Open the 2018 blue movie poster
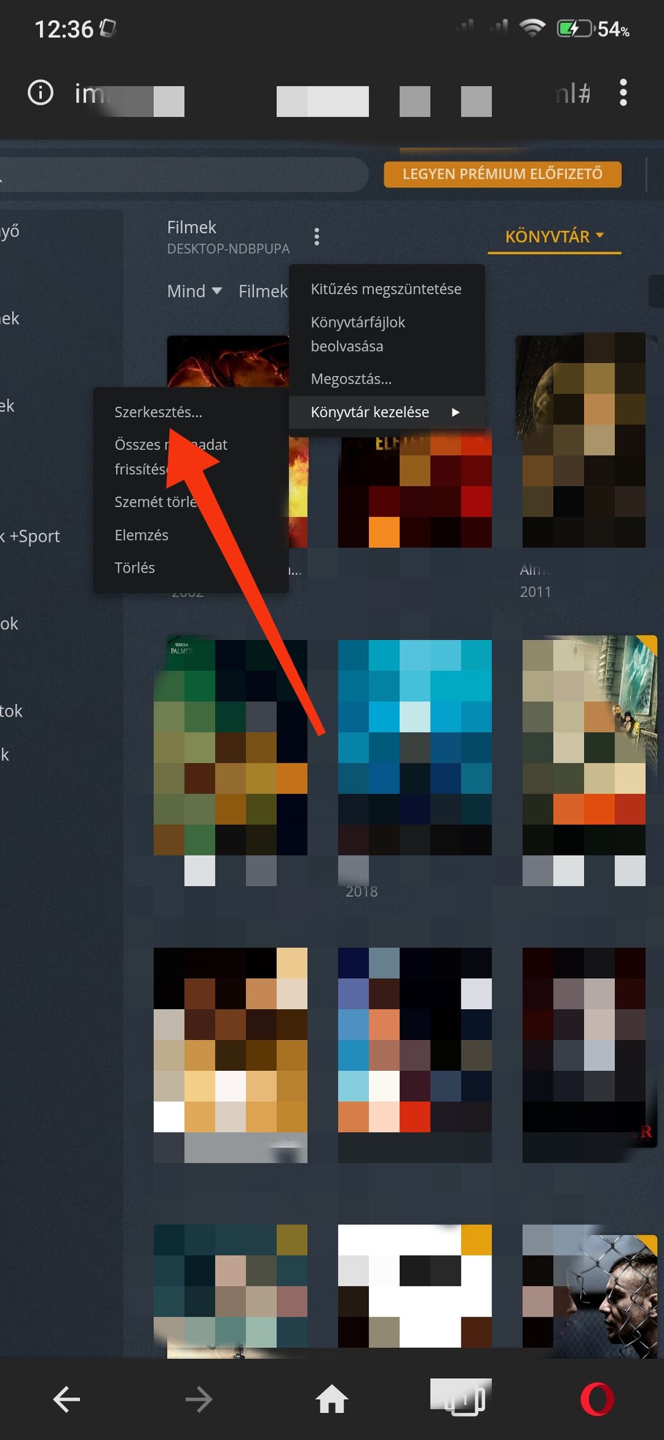This screenshot has height=1440, width=664. coord(415,747)
